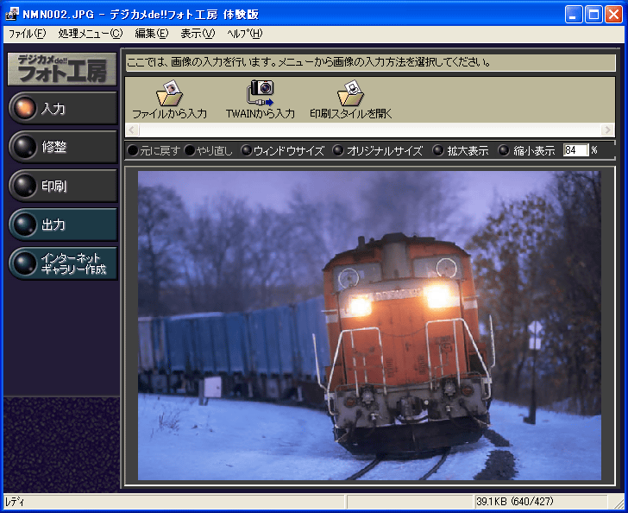The width and height of the screenshot is (628, 513).
Task: Select the 出力 sidebar button
Action: pyautogui.click(x=62, y=225)
